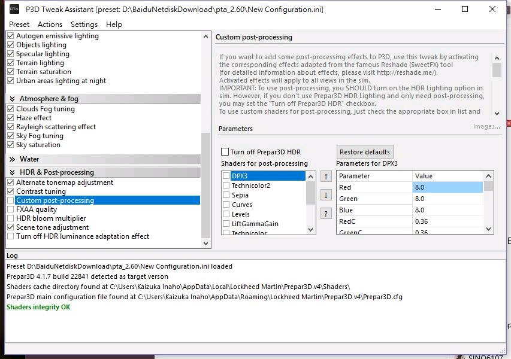The width and height of the screenshot is (511, 359).
Task: Uncheck Autogen emissive lighting checkbox
Action: click(x=10, y=35)
